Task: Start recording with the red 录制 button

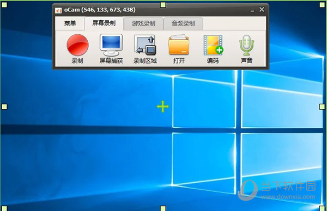Action: point(77,45)
